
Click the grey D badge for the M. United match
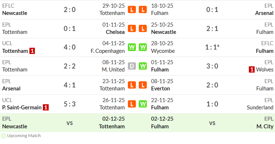tap(132, 66)
